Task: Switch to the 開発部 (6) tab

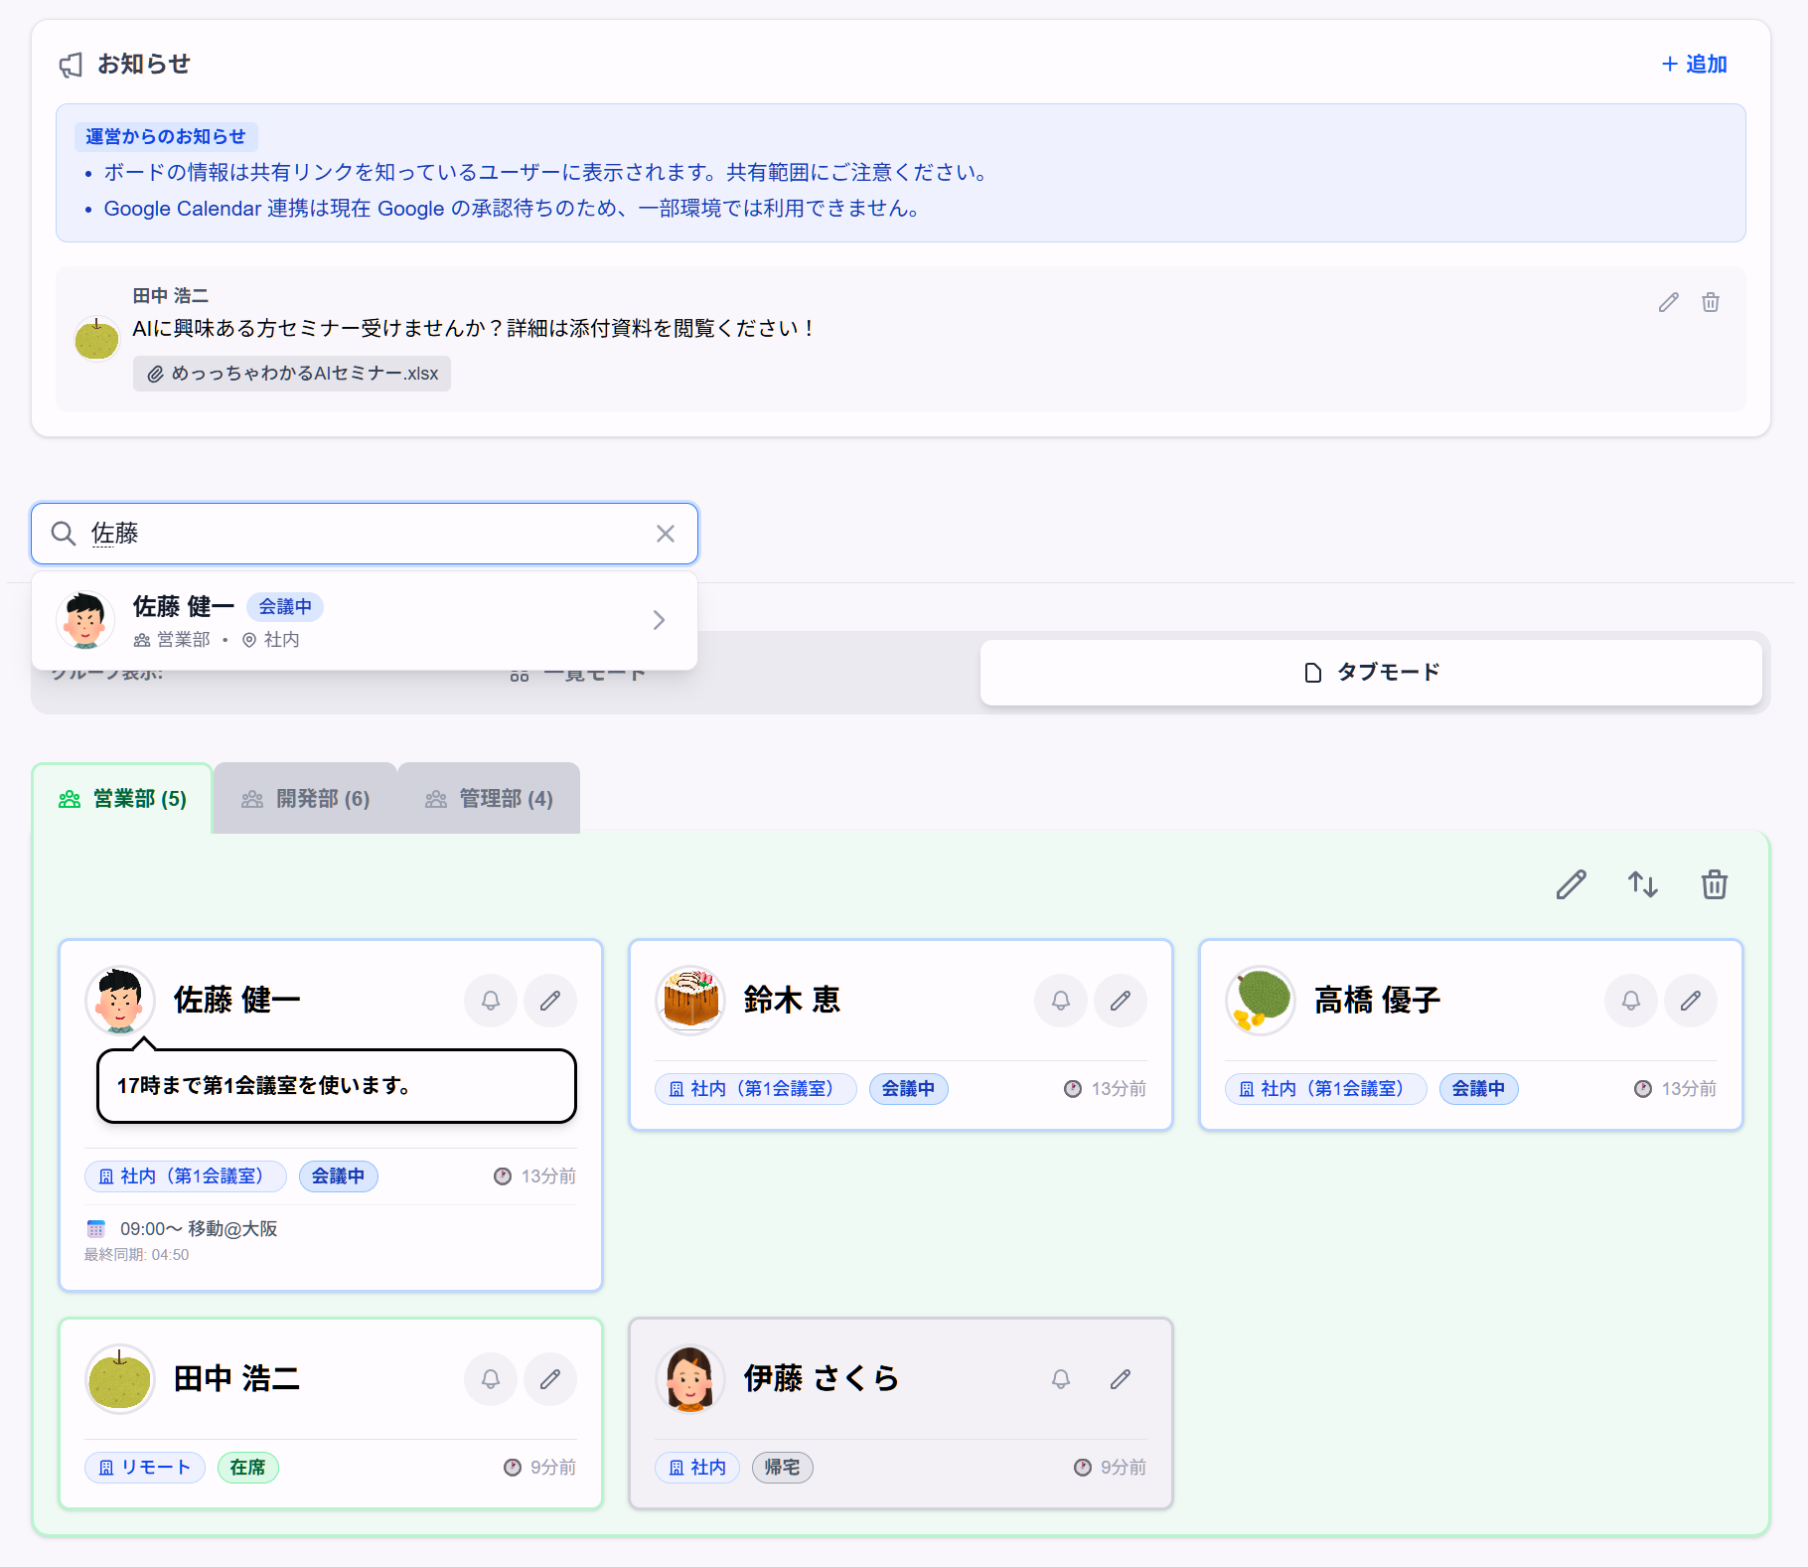Action: pos(305,798)
